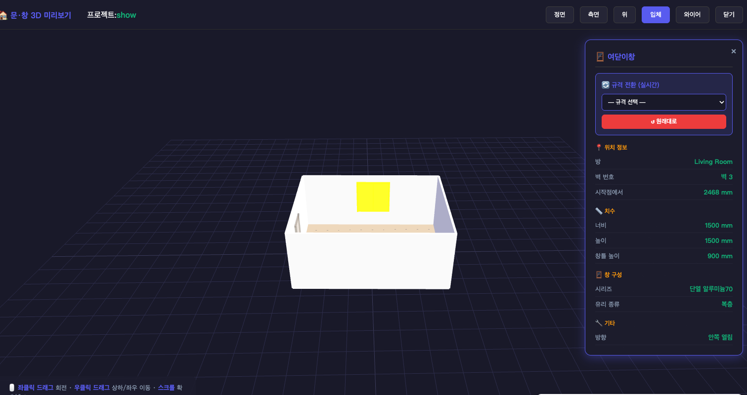Image resolution: width=747 pixels, height=395 pixels.
Task: Click the '문·창 3D 미리보기' title
Action: [41, 15]
